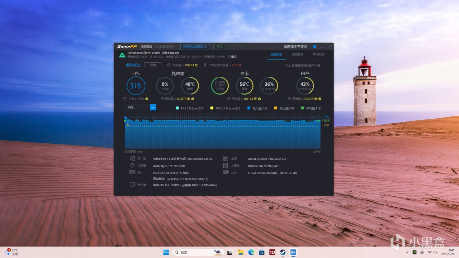
Task: Click the 主板 motherboard icon
Action: coord(226,158)
